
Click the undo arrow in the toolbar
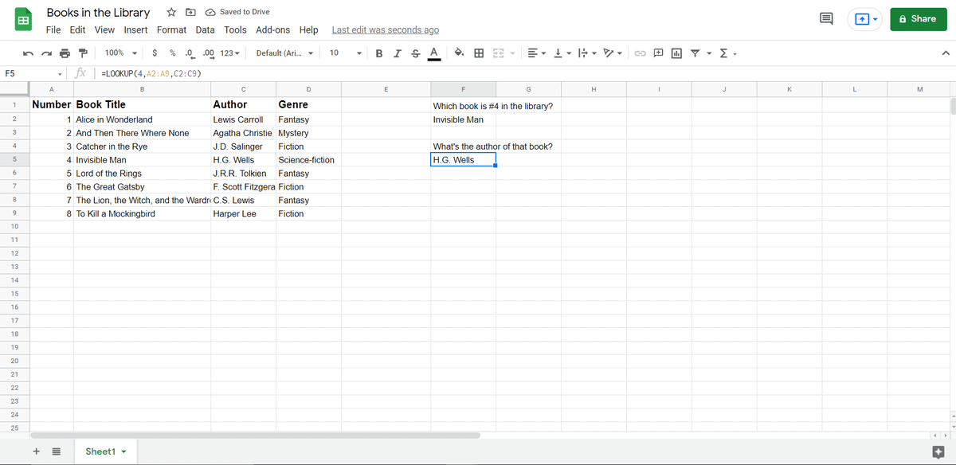coord(28,53)
